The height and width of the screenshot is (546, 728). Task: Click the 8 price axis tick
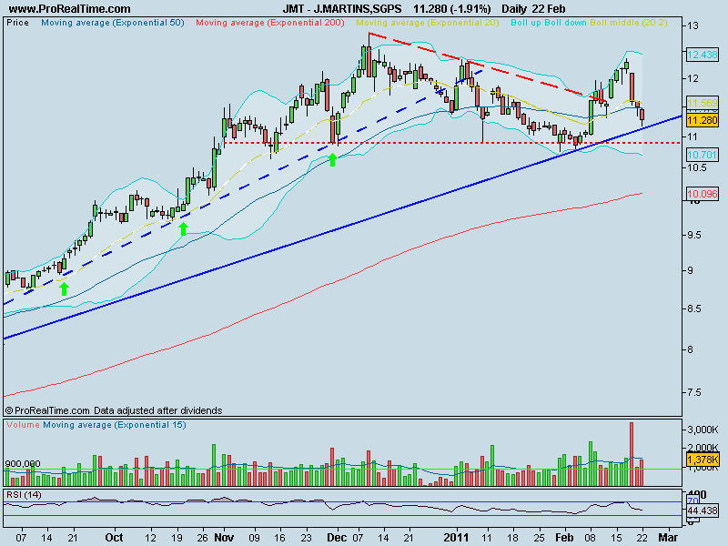(691, 349)
